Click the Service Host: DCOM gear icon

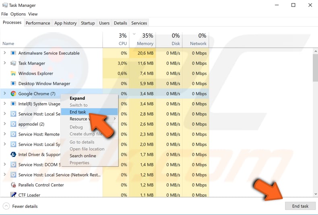(13, 164)
